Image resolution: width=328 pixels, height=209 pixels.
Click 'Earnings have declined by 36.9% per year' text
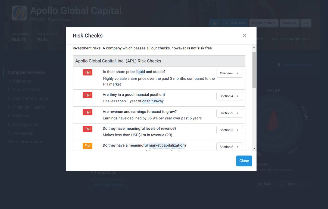pyautogui.click(x=152, y=118)
